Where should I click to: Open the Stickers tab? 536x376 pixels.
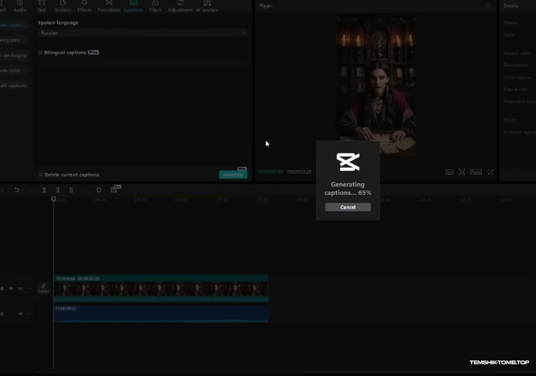[63, 6]
